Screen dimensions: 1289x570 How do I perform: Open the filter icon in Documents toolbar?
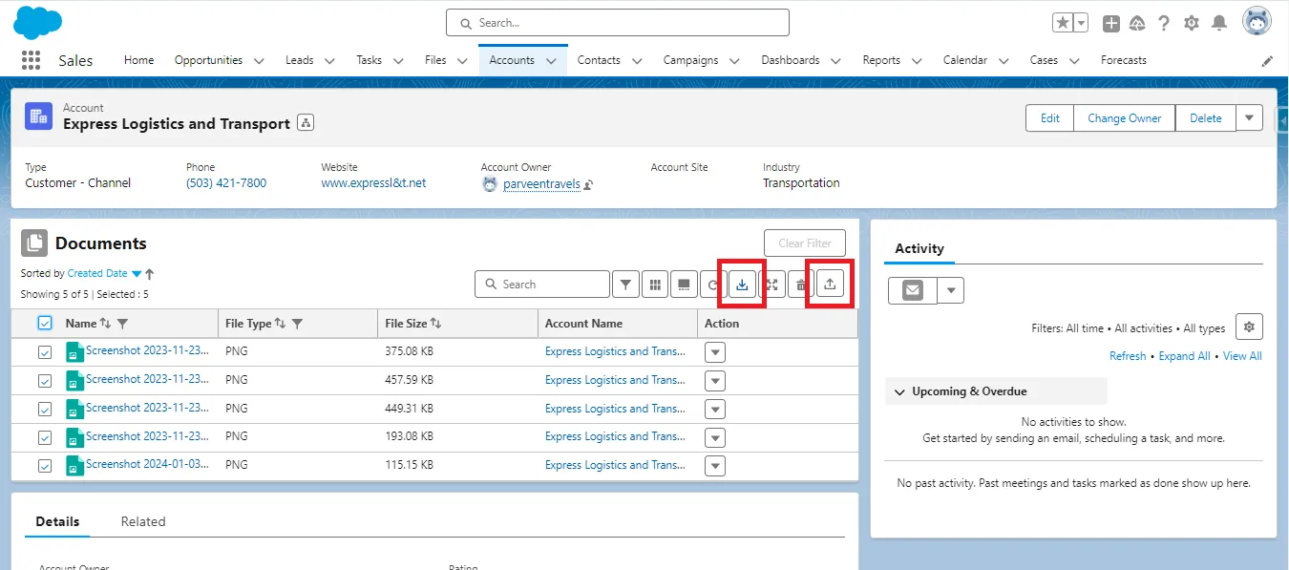pos(625,284)
